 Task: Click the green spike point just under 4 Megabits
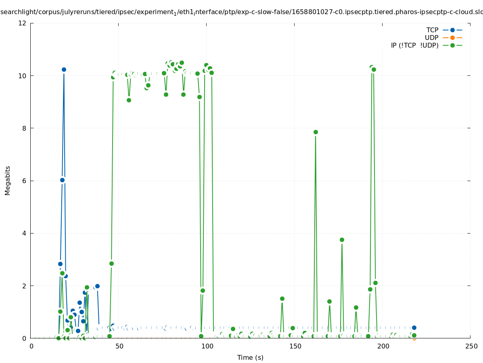click(x=342, y=240)
